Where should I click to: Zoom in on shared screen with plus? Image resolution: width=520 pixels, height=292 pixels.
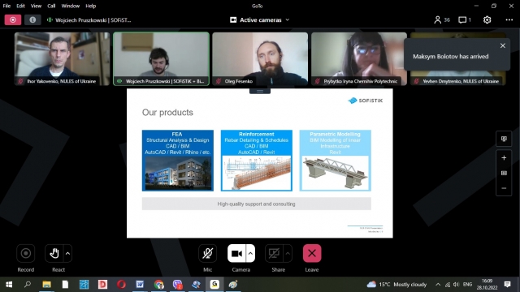pos(504,158)
